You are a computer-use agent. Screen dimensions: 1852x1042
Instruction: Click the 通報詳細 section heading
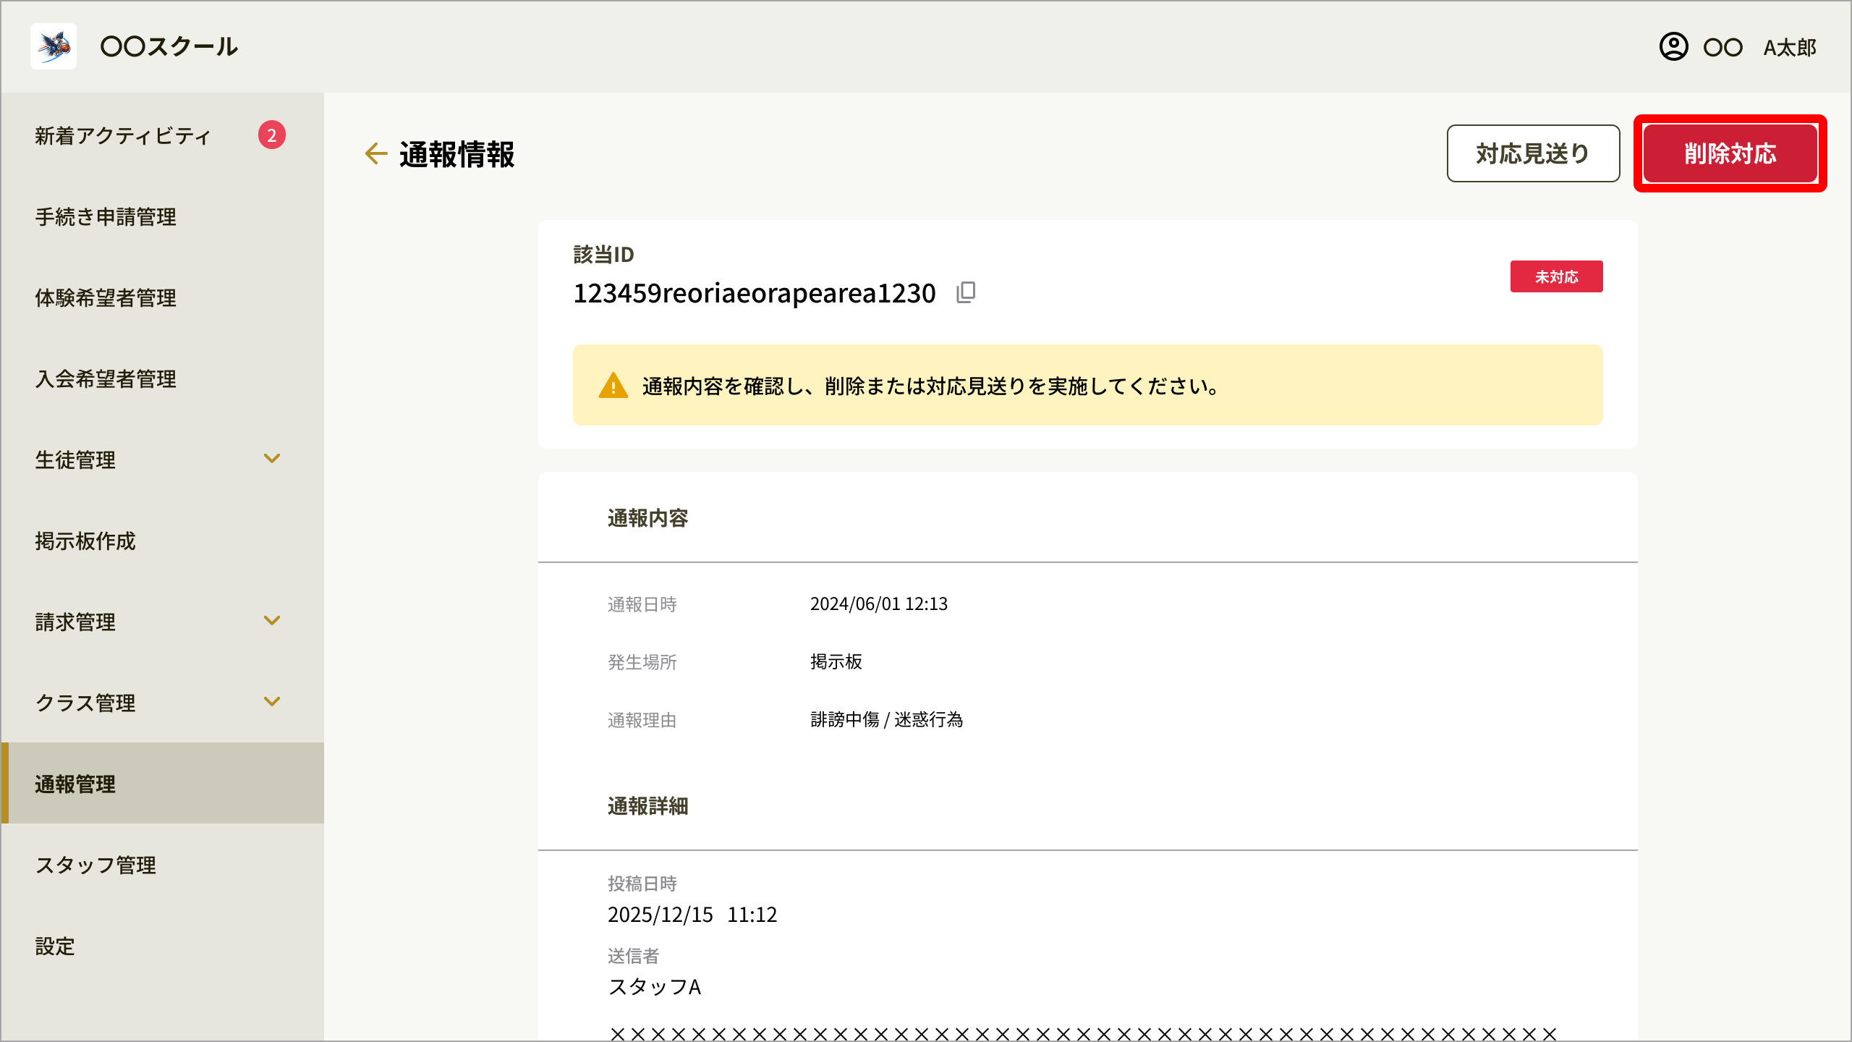tap(648, 806)
